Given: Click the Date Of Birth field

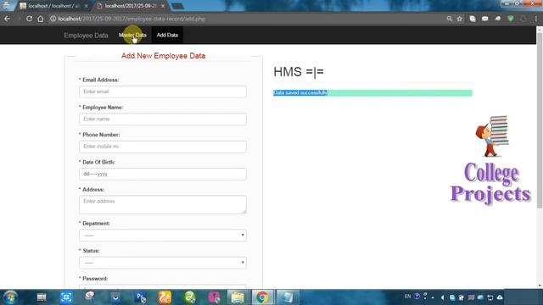Looking at the screenshot, I should point(163,174).
